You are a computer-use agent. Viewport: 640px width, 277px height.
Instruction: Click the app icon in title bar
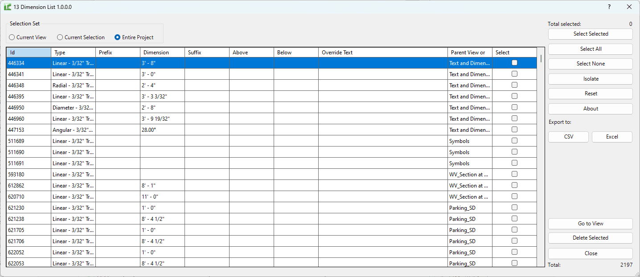pos(8,7)
